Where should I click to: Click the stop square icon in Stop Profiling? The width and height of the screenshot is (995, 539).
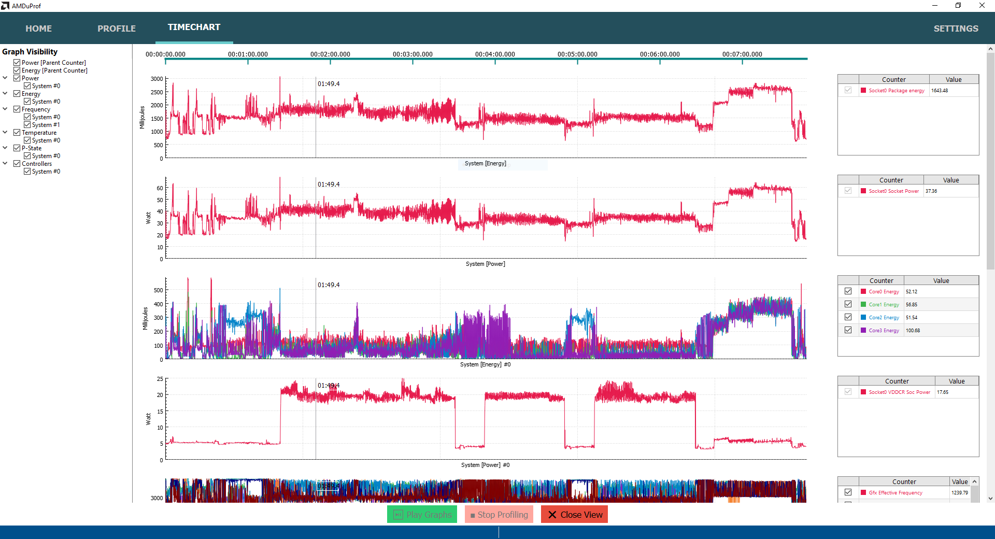click(x=473, y=516)
